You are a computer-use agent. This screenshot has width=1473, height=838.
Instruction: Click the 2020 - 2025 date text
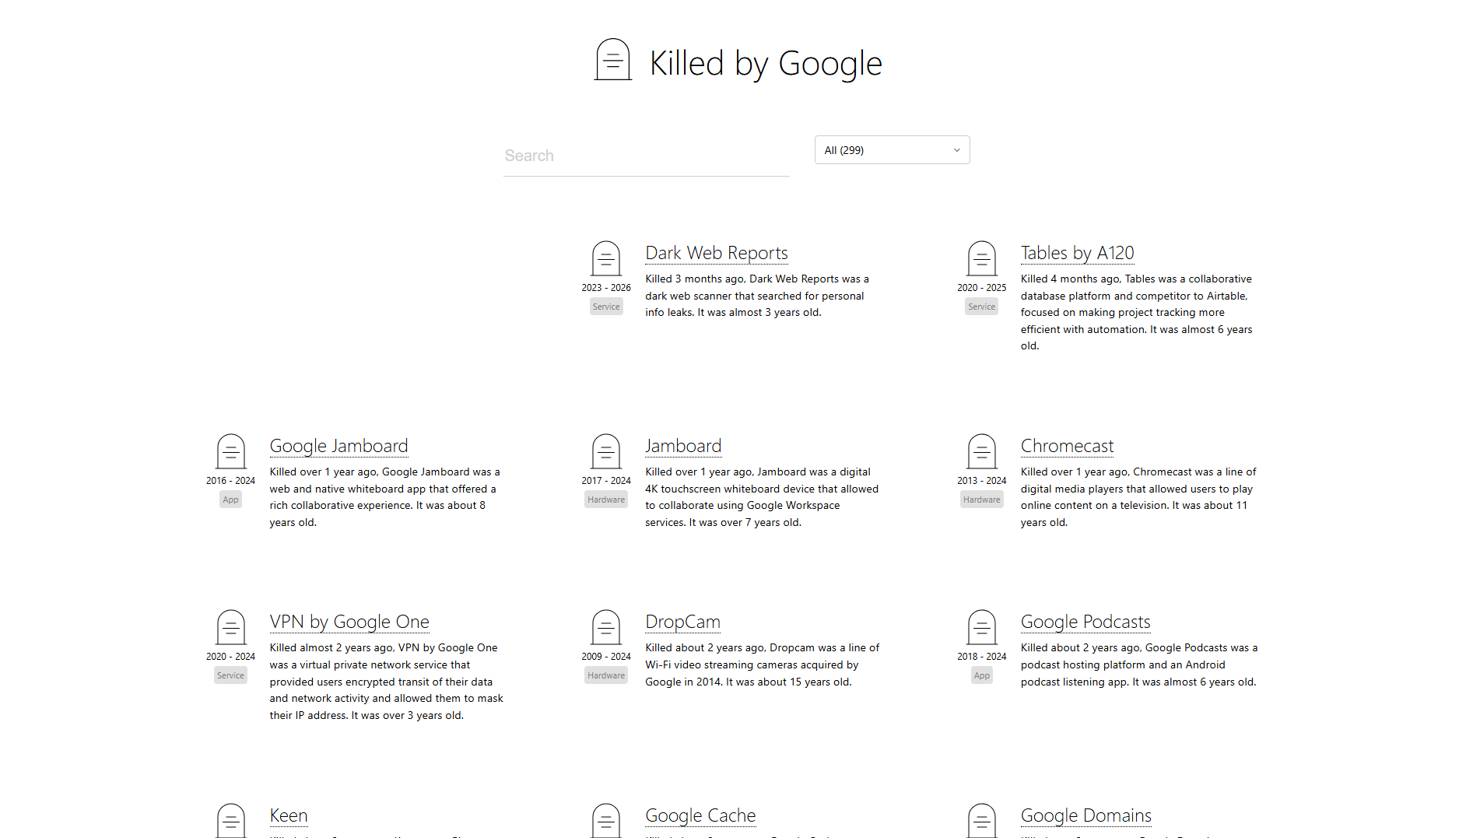tap(981, 287)
